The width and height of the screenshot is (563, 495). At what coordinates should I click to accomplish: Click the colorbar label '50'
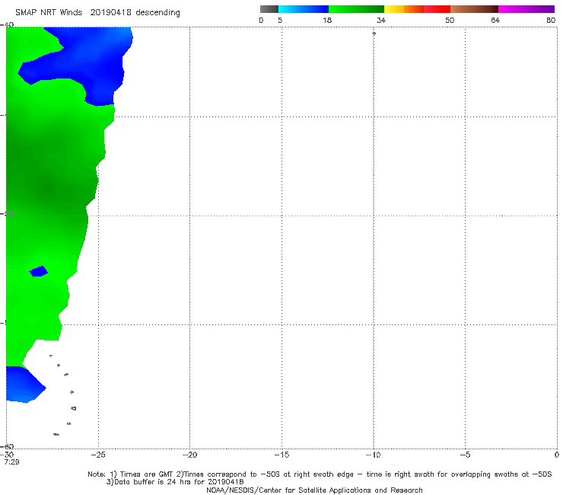point(450,21)
